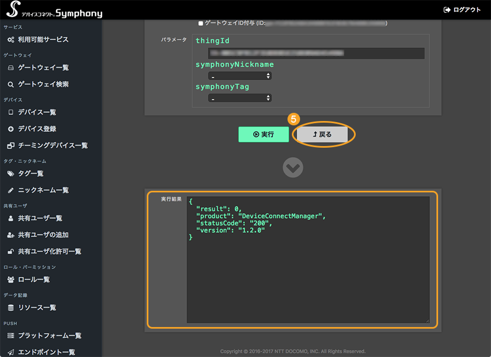Click the "statusCode": "200" line
Screen dimensions: 491x357
click(234, 223)
